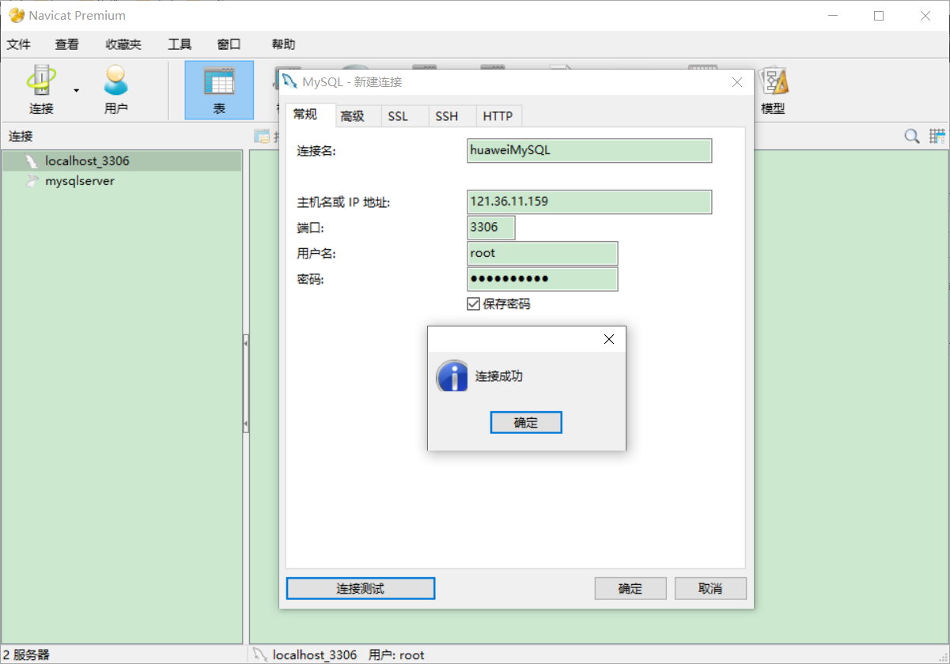Viewport: 950px width, 664px height.
Task: Click the Navicat Premium logo in title bar
Action: click(17, 15)
